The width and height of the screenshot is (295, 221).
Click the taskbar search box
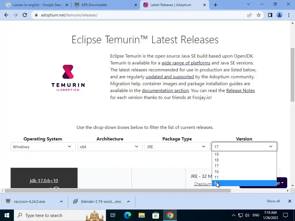pyautogui.click(x=60, y=215)
